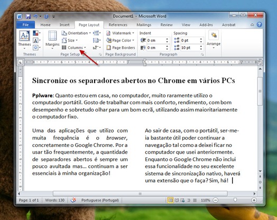Zoom out with minus button
This screenshot has width=277, height=220.
pyautogui.click(x=215, y=200)
